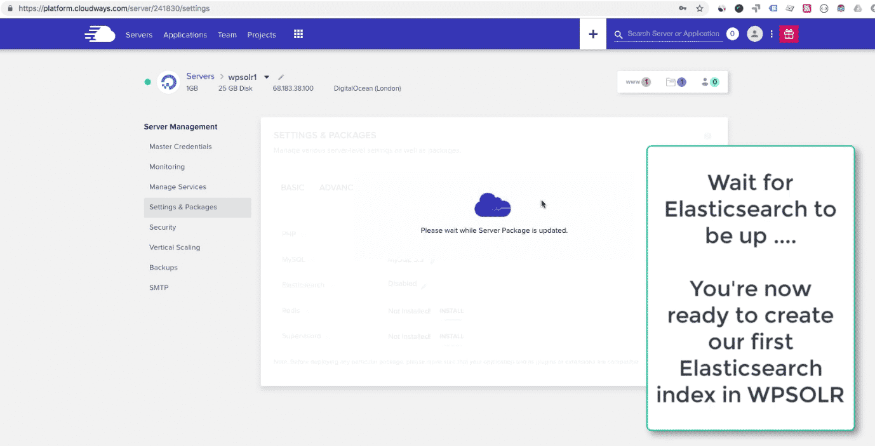This screenshot has height=446, width=875.
Task: Click the 25 GB Disk label
Action: click(x=236, y=89)
